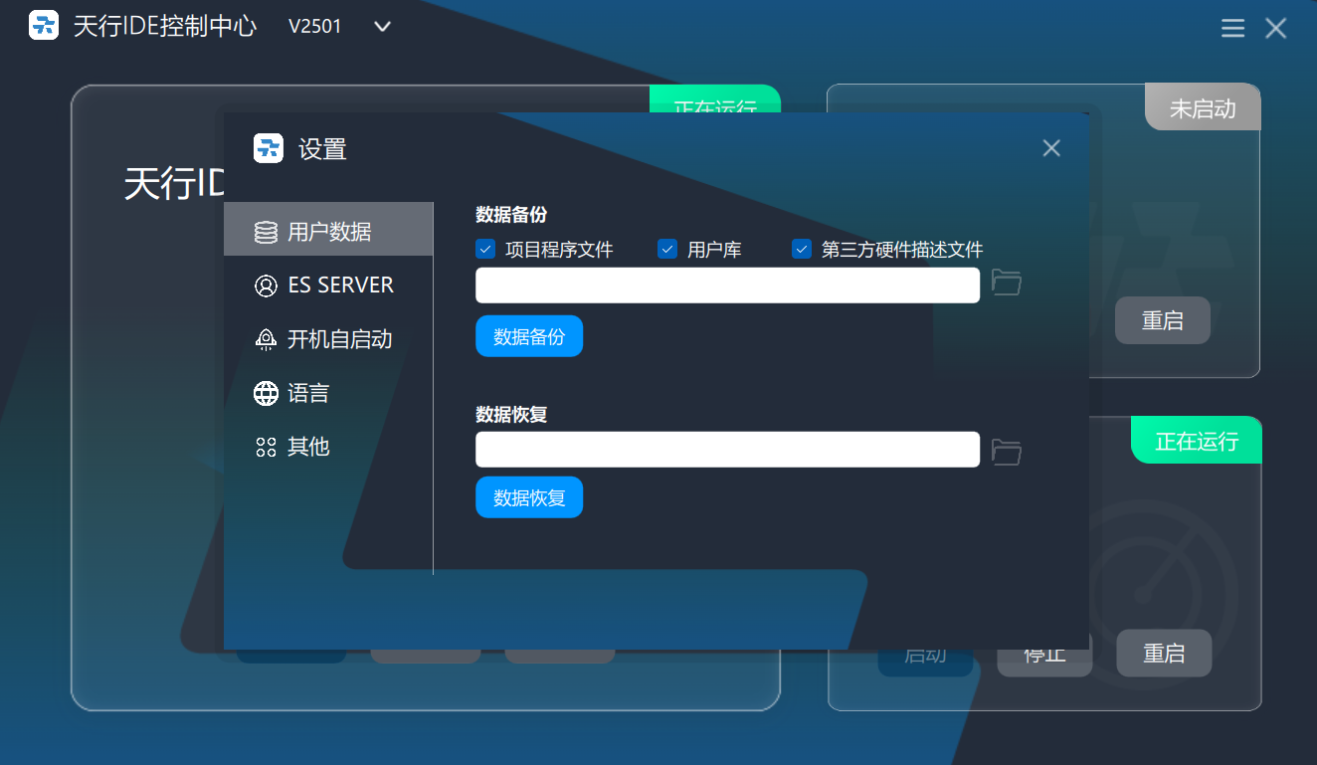Open the hamburger menu in title bar
This screenshot has width=1317, height=765.
[1232, 28]
